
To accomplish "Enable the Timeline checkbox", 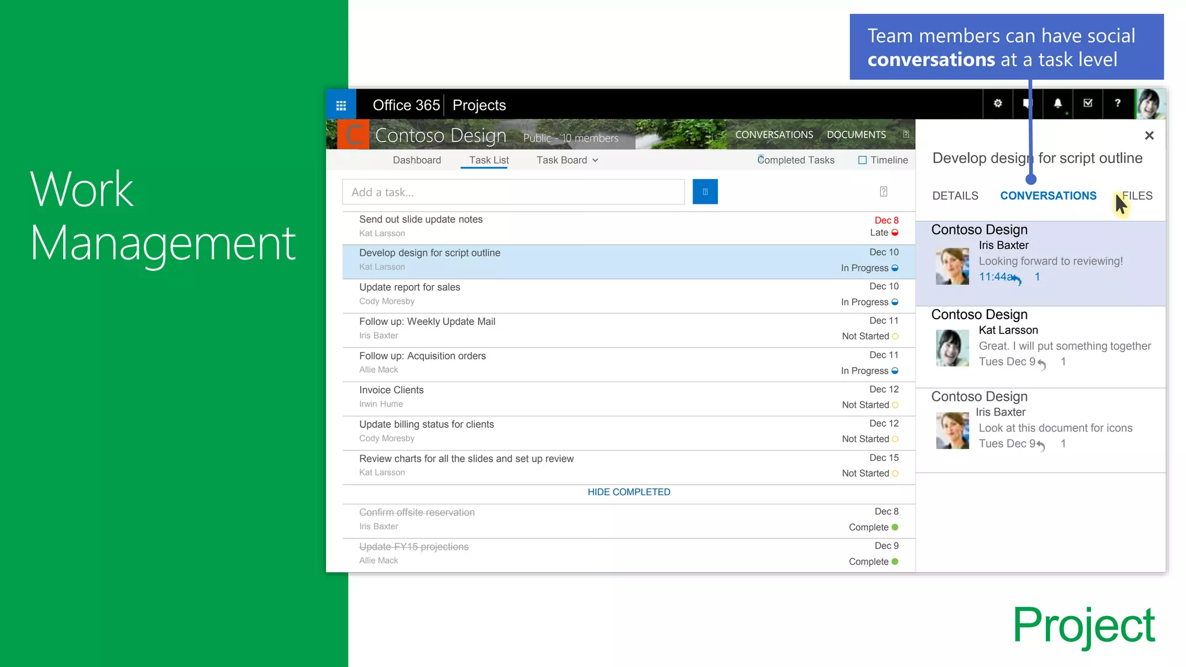I will pyautogui.click(x=862, y=160).
